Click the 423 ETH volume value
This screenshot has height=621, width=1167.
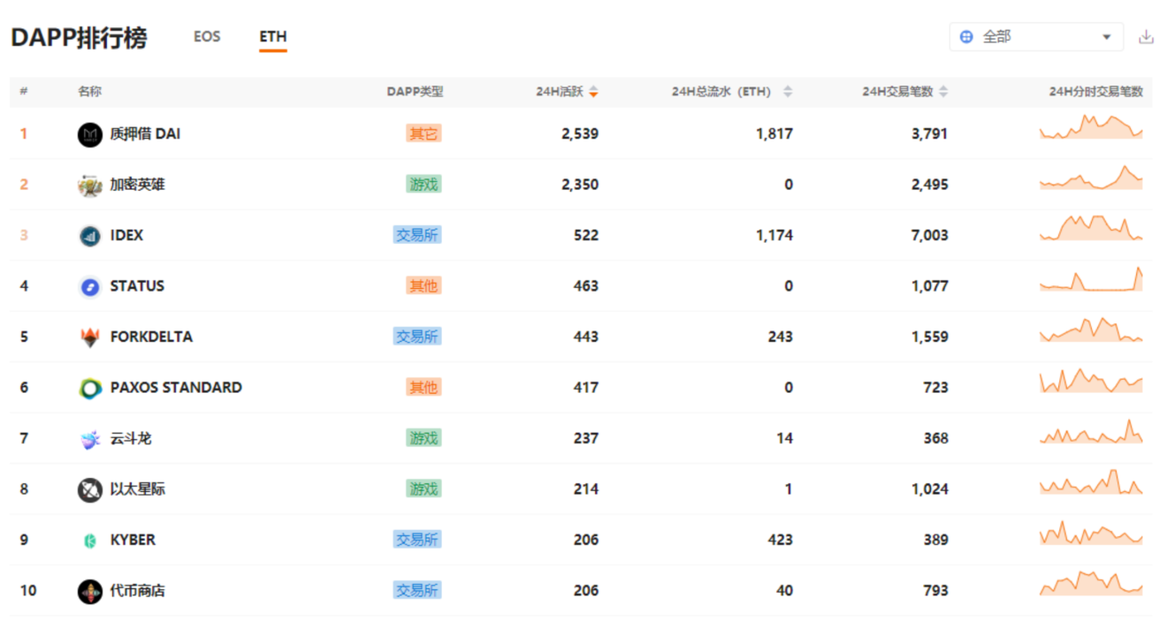pyautogui.click(x=781, y=540)
